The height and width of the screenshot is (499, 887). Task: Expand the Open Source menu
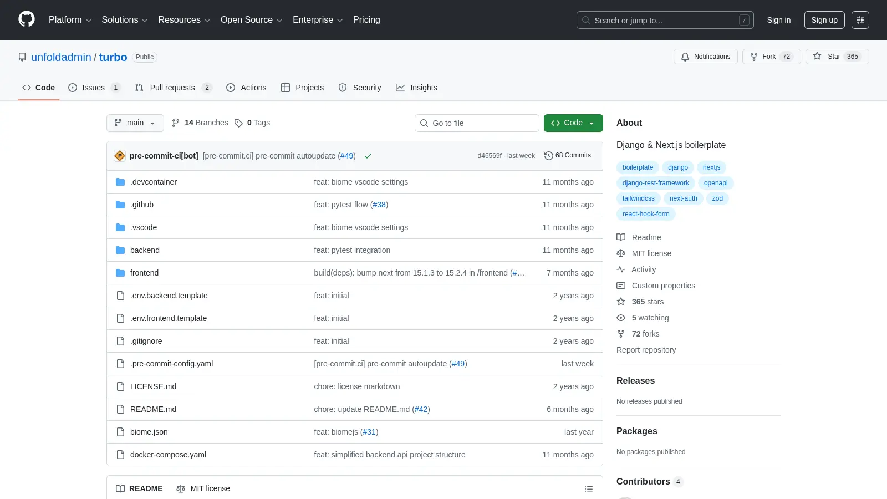click(x=252, y=20)
